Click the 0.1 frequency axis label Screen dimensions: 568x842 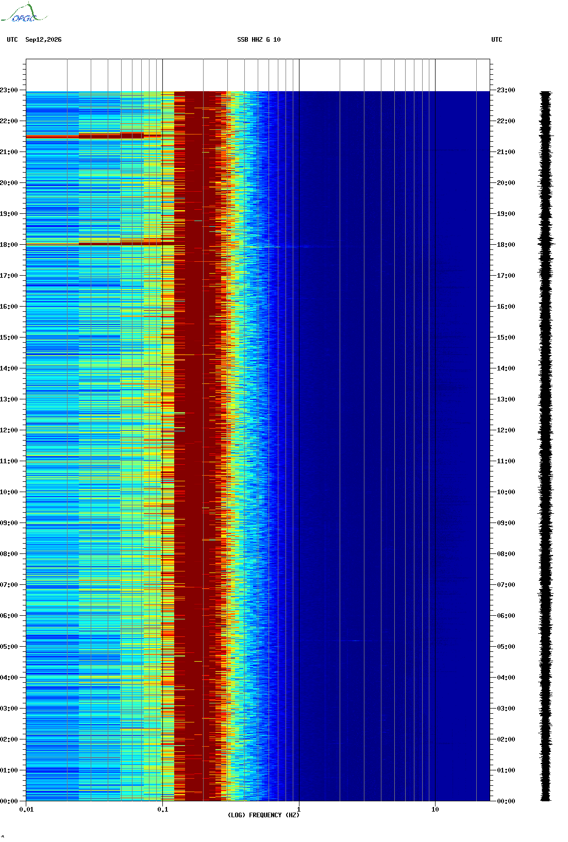point(162,810)
